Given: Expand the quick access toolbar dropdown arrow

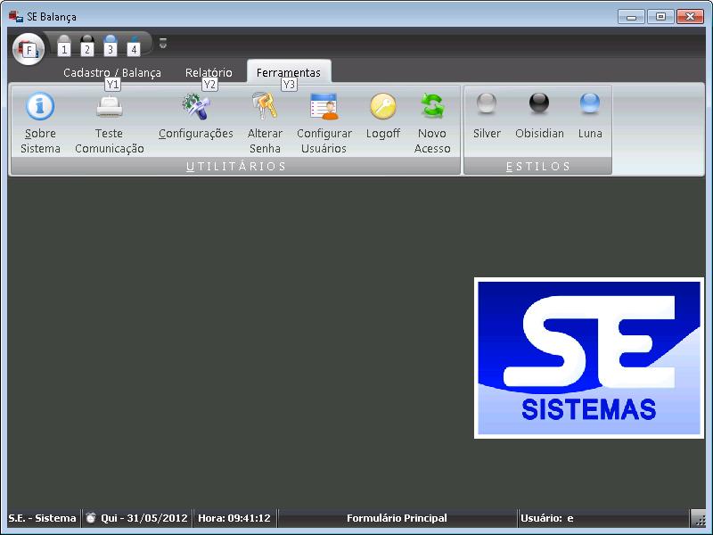Looking at the screenshot, I should pyautogui.click(x=163, y=43).
